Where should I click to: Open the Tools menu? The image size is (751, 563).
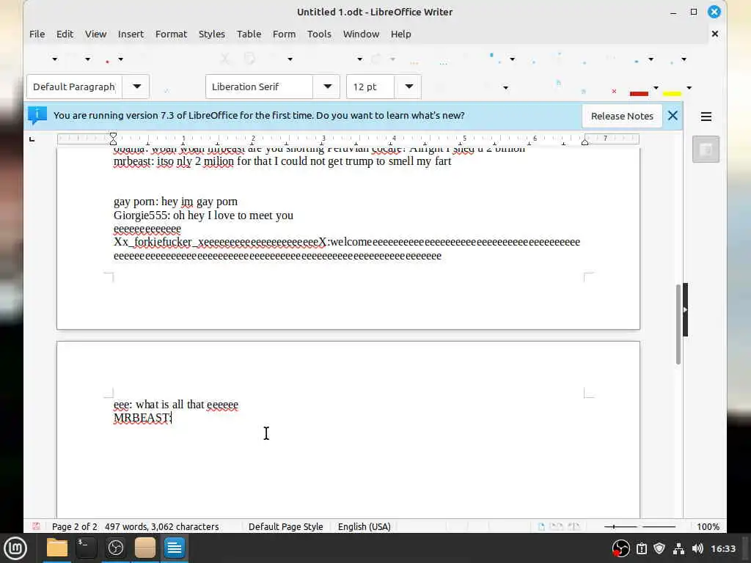(x=319, y=34)
